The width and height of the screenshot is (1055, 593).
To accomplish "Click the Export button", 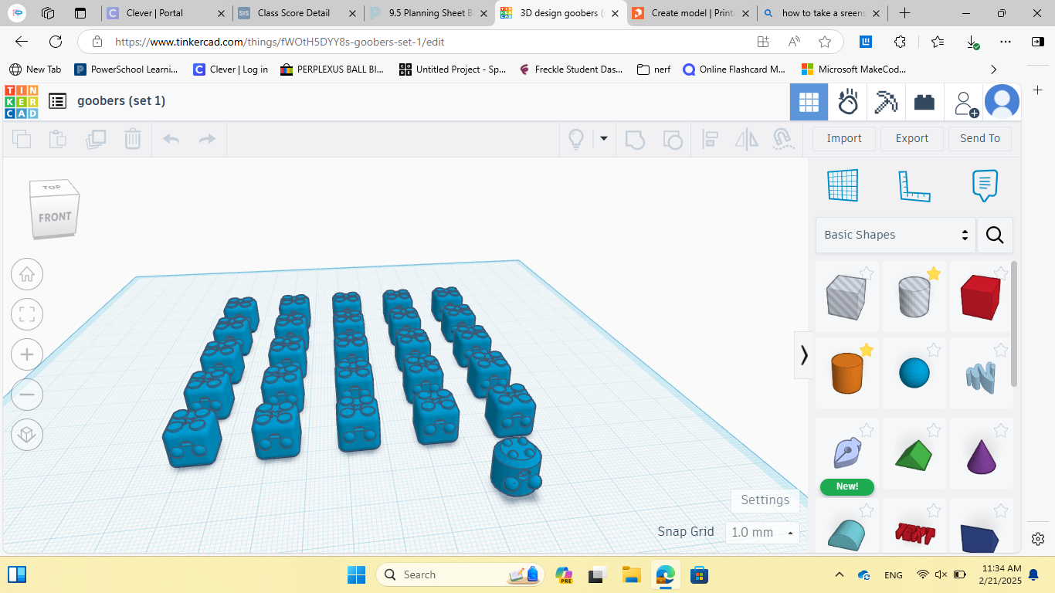I will [x=912, y=139].
